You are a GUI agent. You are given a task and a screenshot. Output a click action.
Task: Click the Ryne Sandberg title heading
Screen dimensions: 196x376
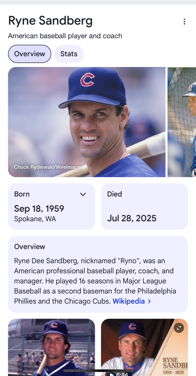pos(51,21)
